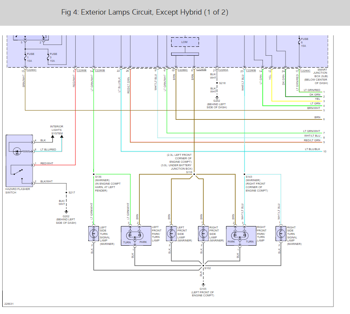Click the LED symbol in hazard flasher switch

(x=17, y=151)
